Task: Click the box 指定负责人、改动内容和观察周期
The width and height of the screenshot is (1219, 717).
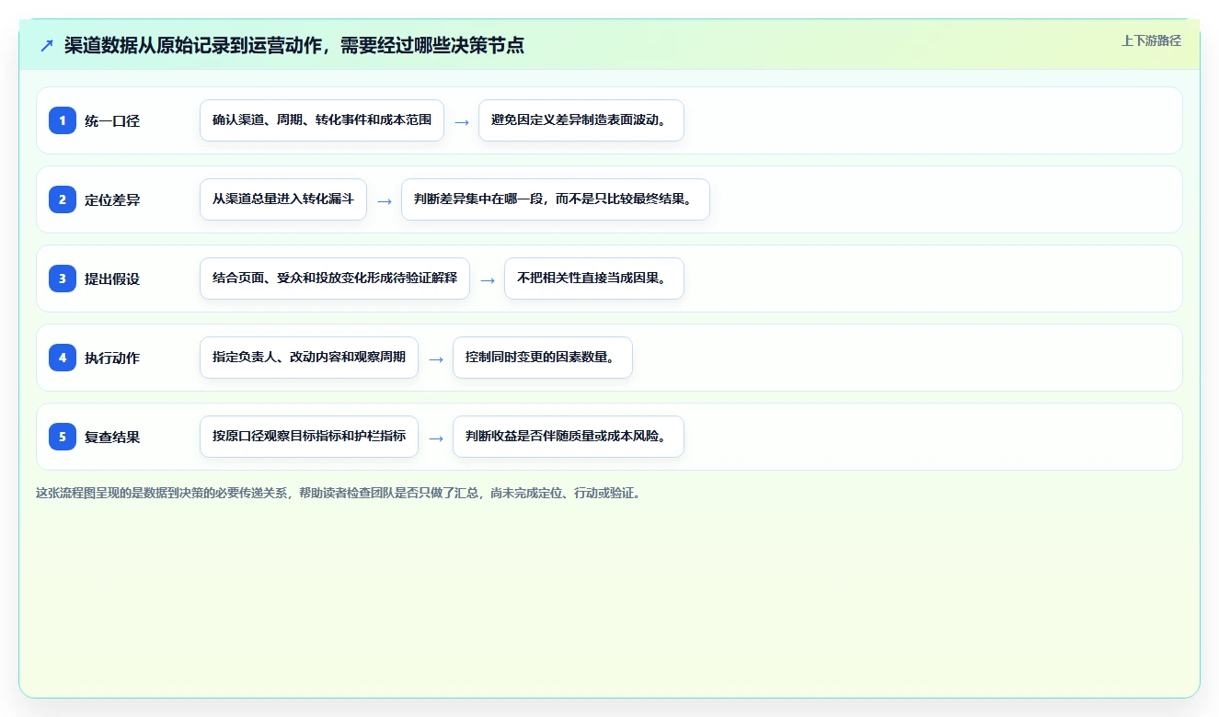Action: (309, 358)
